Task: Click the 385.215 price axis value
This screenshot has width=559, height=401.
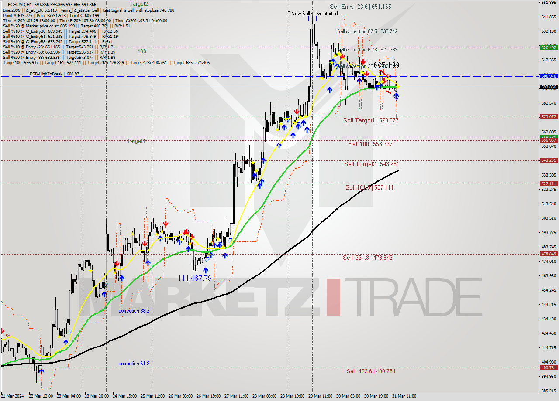Action: (549, 391)
